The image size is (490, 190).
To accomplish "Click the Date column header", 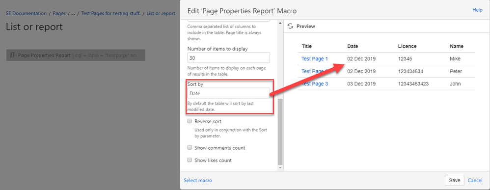I will point(353,46).
